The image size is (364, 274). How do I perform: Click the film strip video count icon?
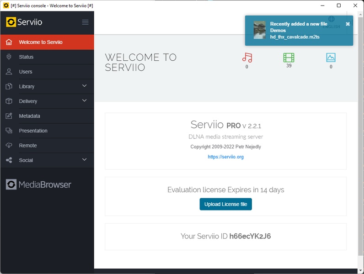pos(289,58)
